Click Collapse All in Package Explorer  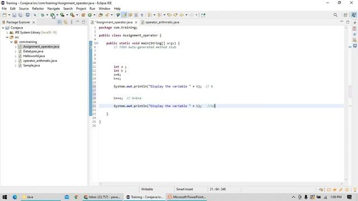click(x=60, y=22)
